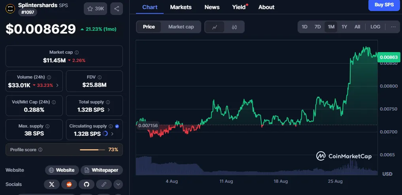Click the info icon next to Profile score

[40, 150]
